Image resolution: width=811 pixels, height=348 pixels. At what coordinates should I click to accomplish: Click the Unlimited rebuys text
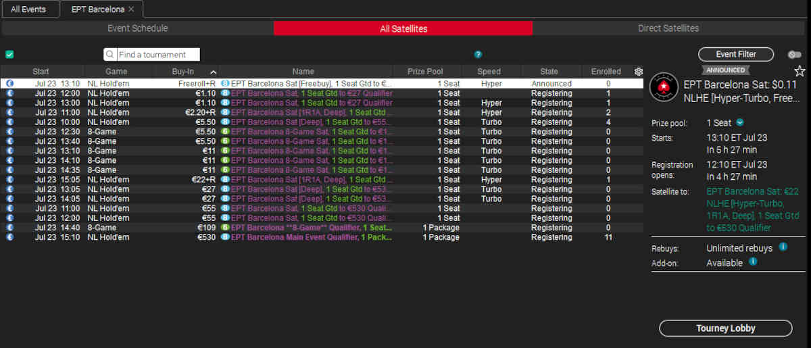(739, 248)
